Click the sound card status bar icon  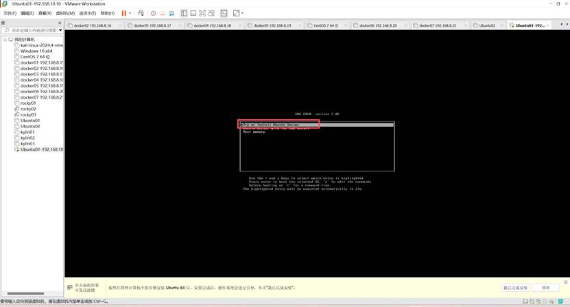pos(551,302)
